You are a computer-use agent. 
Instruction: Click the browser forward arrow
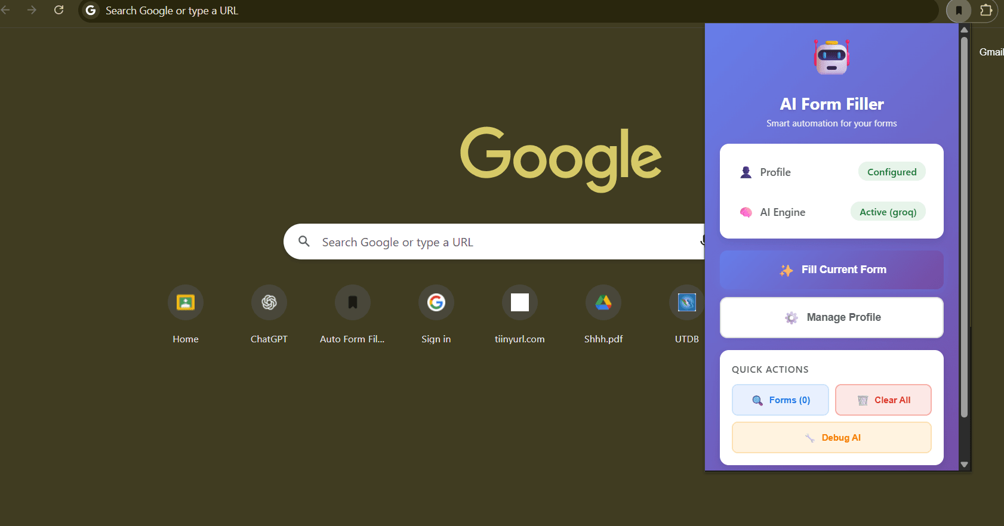[32, 10]
